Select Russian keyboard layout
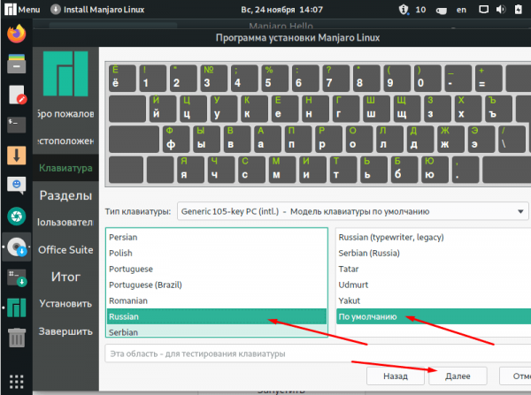 coord(217,316)
